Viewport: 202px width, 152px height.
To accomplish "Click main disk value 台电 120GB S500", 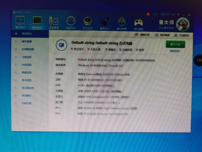I will click(x=100, y=91).
